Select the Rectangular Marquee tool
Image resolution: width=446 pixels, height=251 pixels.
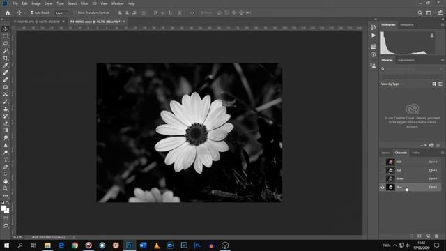[6, 36]
